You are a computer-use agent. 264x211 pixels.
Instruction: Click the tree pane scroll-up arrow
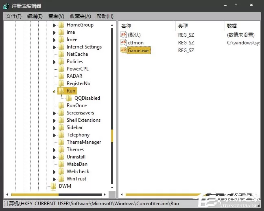[112, 25]
